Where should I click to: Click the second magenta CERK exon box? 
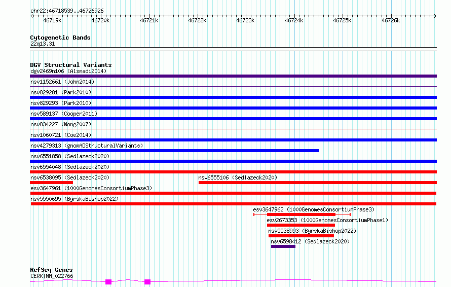[x=147, y=282]
